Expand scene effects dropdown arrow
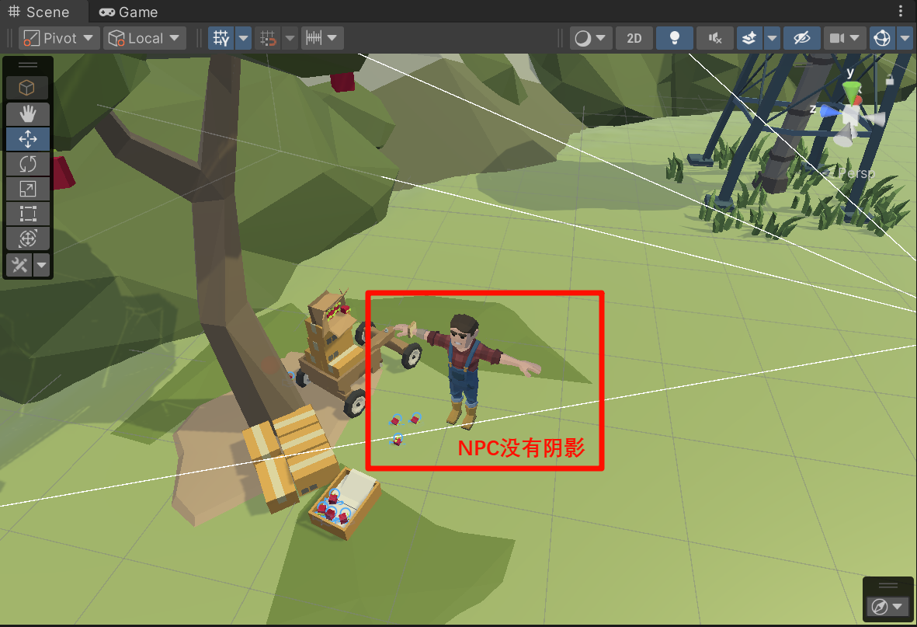 point(772,38)
